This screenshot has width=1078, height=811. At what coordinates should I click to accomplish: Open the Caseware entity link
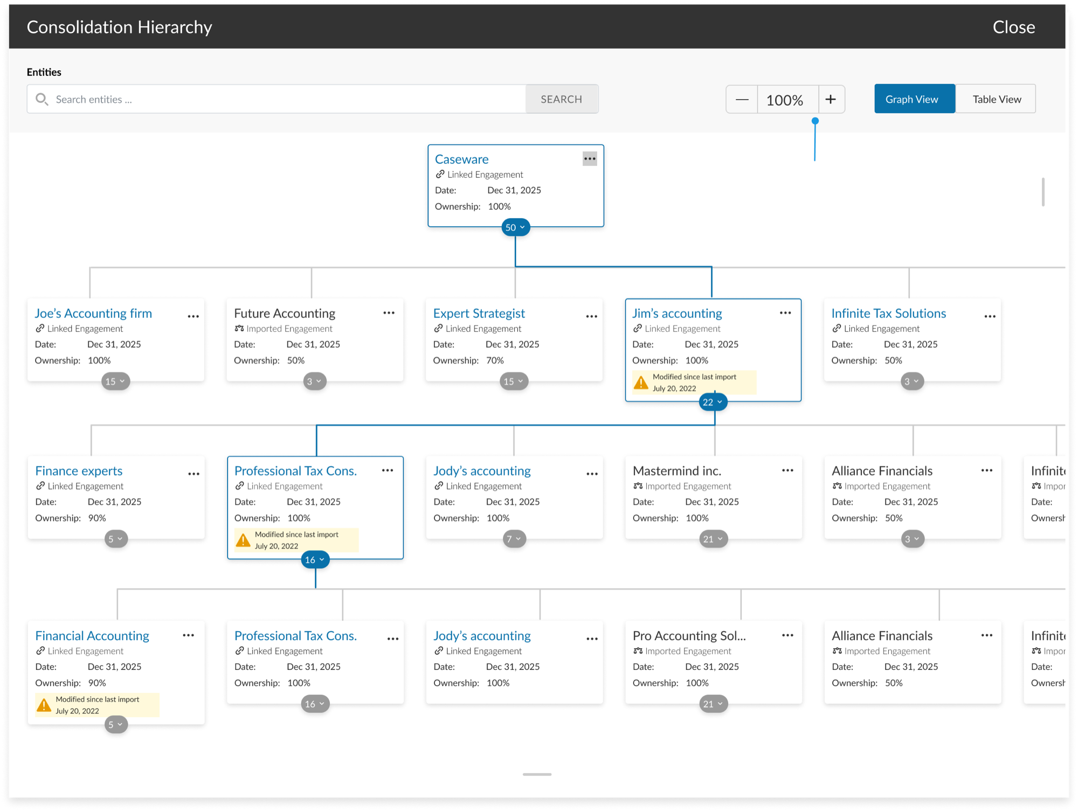[462, 159]
